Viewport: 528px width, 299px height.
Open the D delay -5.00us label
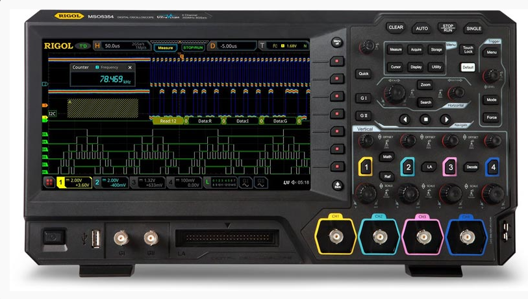point(233,46)
